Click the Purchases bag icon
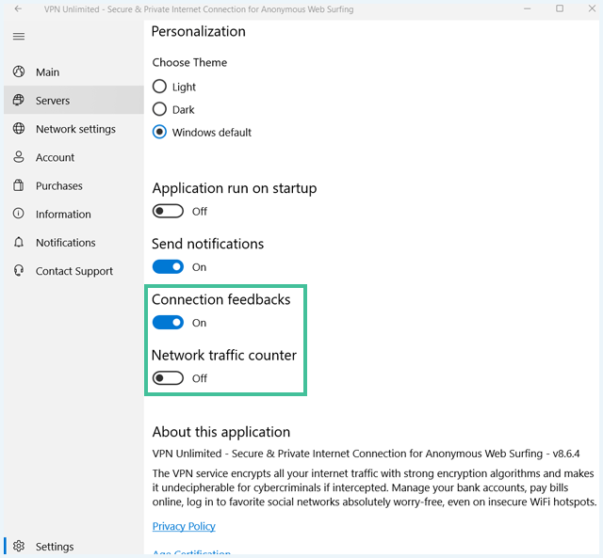 point(19,185)
